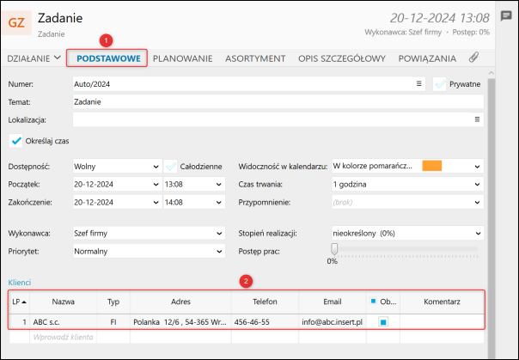The image size is (519, 360).
Task: Select the info@abc.insert.pl email cell
Action: (x=333, y=322)
